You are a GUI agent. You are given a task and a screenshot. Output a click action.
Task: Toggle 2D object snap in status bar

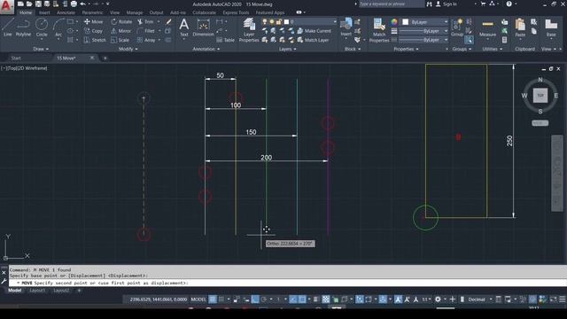coord(302,300)
